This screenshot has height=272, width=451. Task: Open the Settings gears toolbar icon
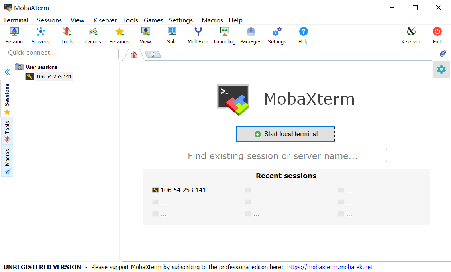(277, 35)
